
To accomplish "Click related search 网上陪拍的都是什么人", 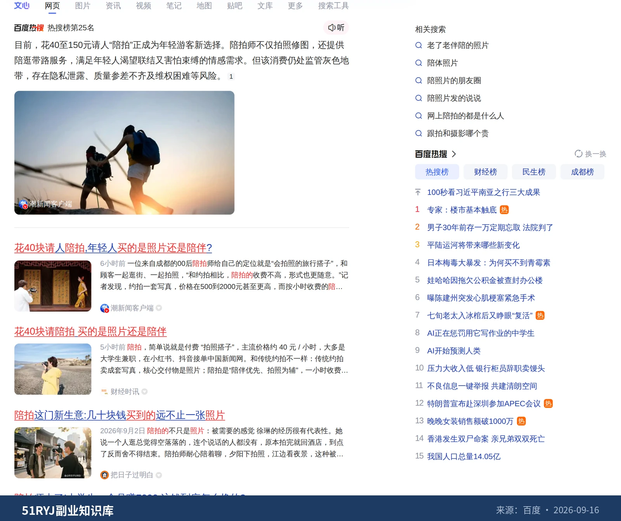I will pos(465,116).
